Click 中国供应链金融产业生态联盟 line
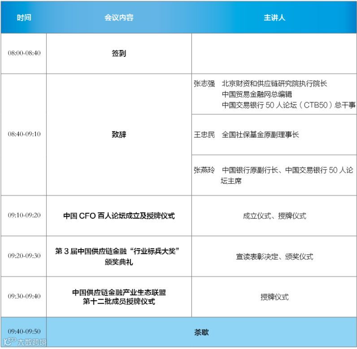The image size is (357, 349). (x=119, y=292)
